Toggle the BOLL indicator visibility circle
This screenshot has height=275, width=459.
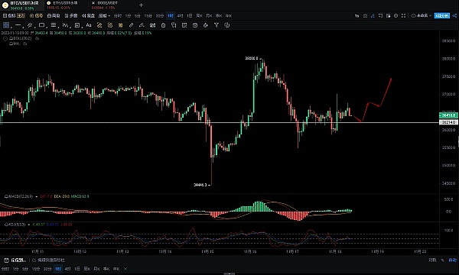[5, 38]
